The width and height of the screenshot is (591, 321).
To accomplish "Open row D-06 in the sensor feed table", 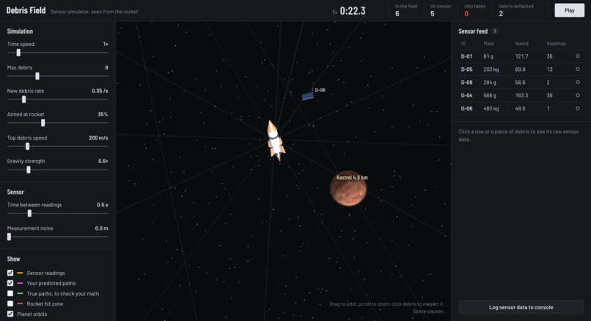I will (x=521, y=108).
